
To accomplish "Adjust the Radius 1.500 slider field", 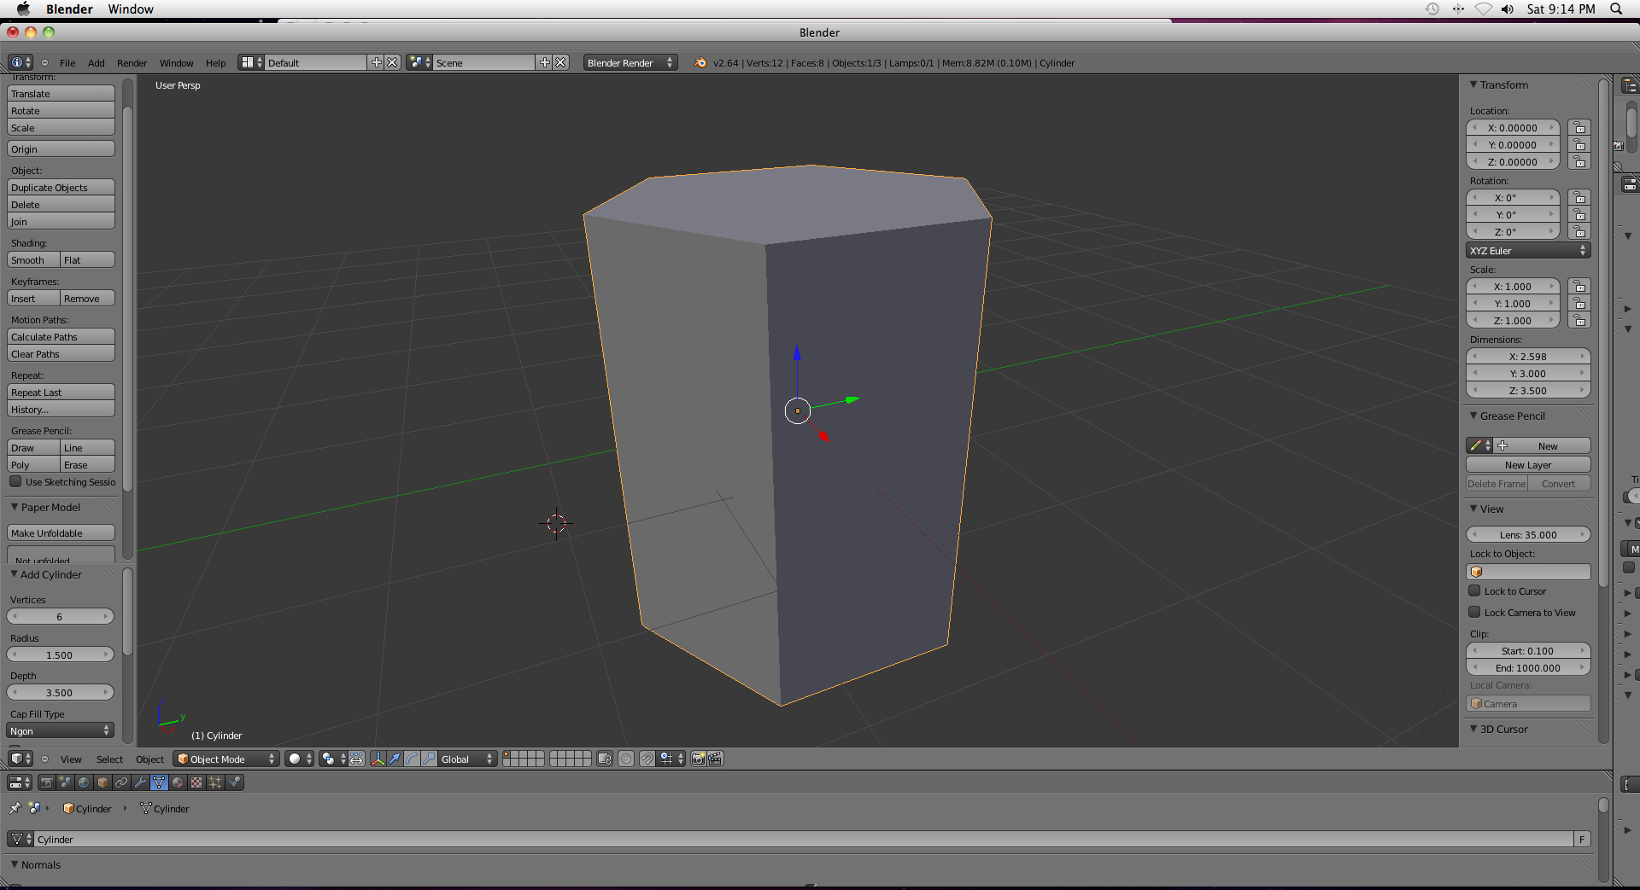I will [60, 654].
